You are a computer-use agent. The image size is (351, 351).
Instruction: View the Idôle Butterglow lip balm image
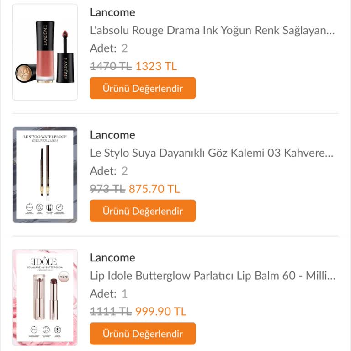(45, 297)
